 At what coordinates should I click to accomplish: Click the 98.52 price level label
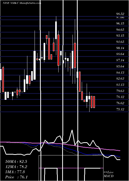(120, 14)
